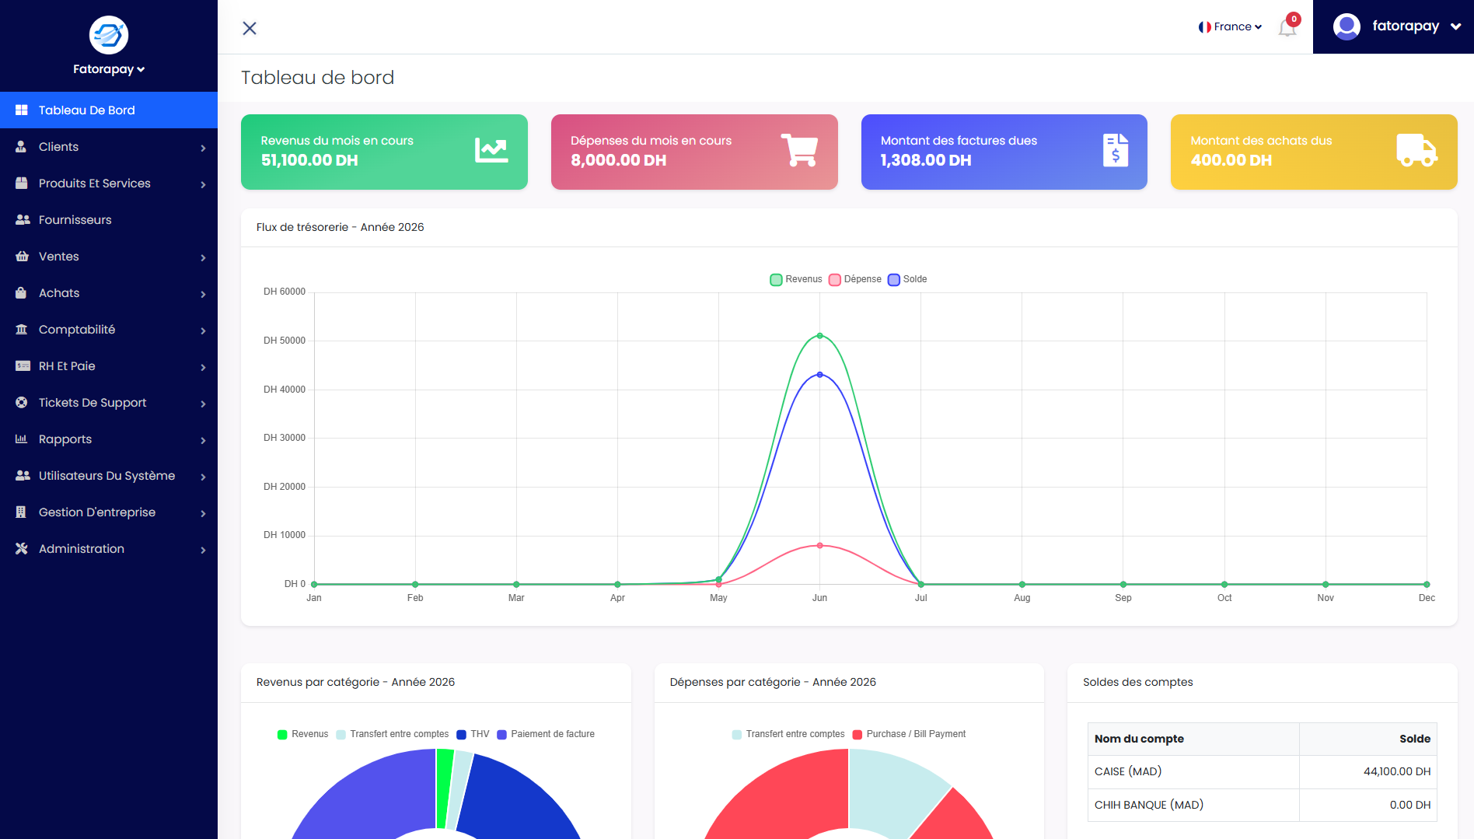Toggle Paiement de facture legend entry
This screenshot has width=1474, height=839.
[x=546, y=734]
